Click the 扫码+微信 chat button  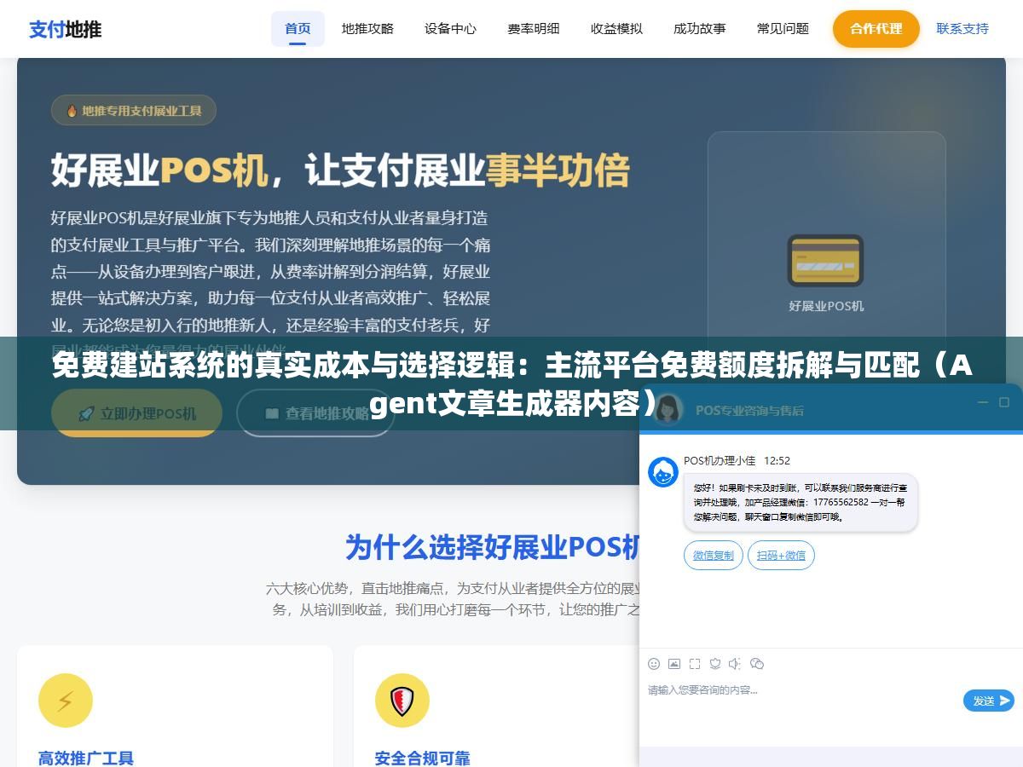coord(781,556)
